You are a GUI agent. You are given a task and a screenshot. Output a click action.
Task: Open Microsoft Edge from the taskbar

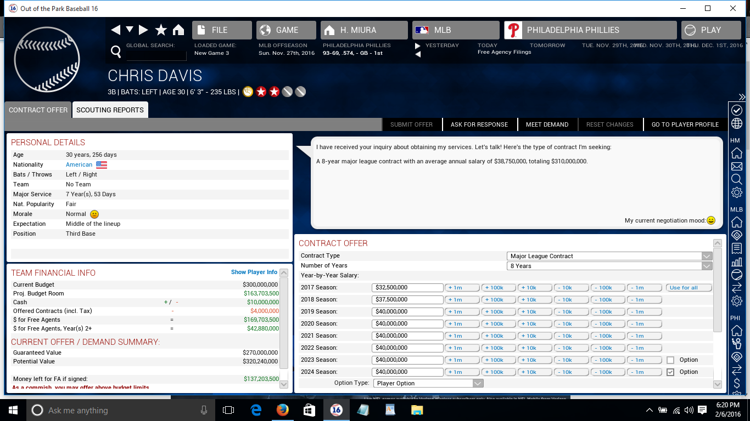click(x=256, y=409)
